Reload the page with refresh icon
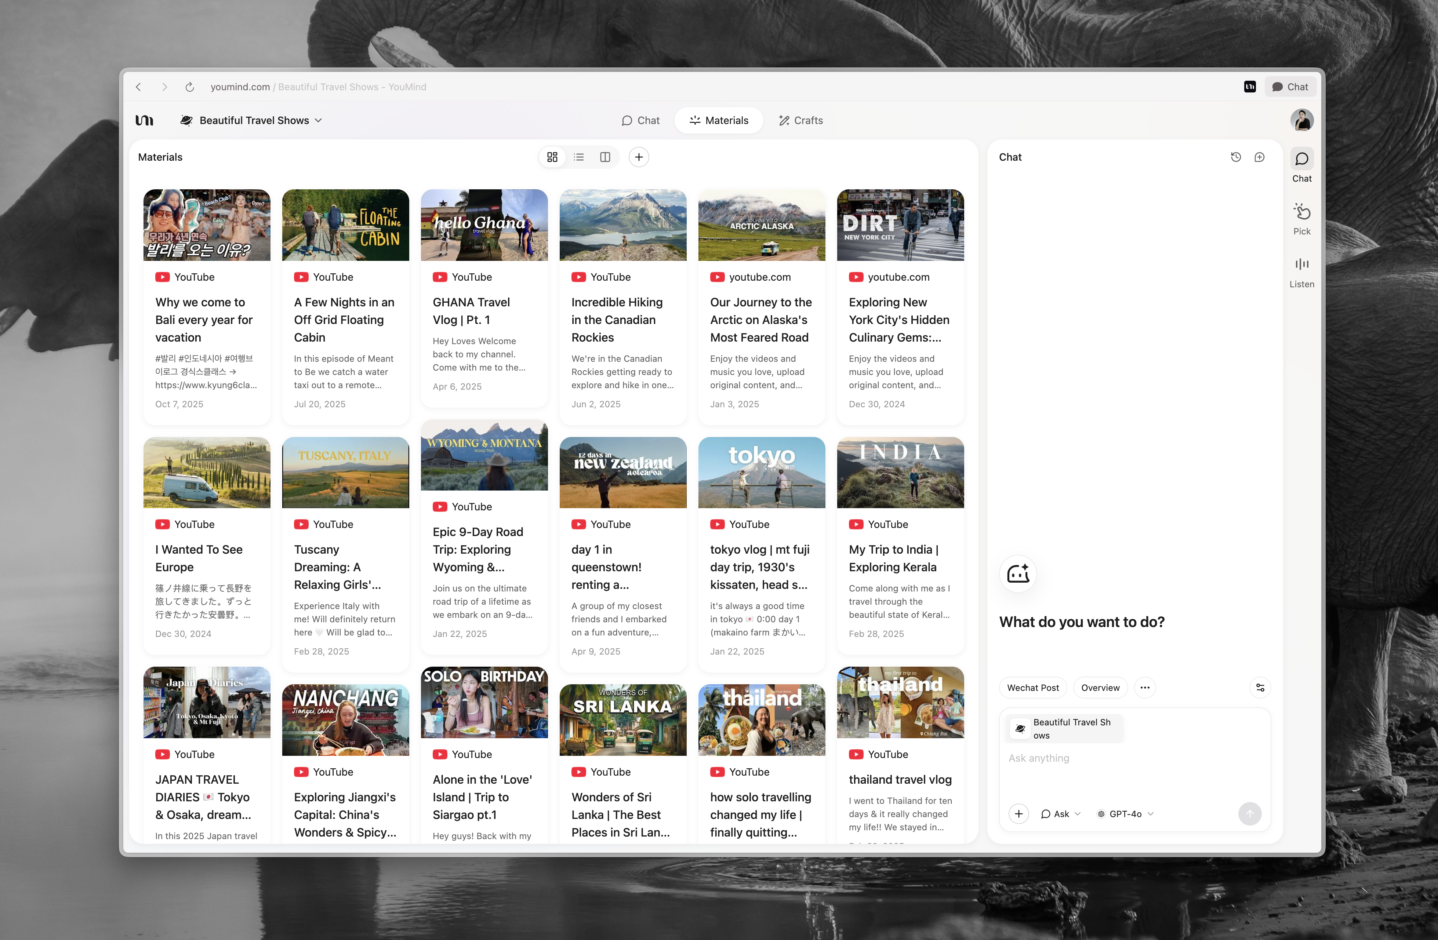The image size is (1438, 940). point(190,87)
